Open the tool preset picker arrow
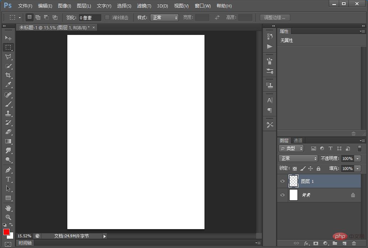 click(x=20, y=17)
